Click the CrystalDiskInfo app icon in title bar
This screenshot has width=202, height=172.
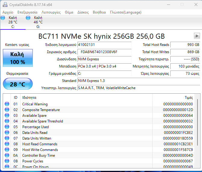click(5, 5)
